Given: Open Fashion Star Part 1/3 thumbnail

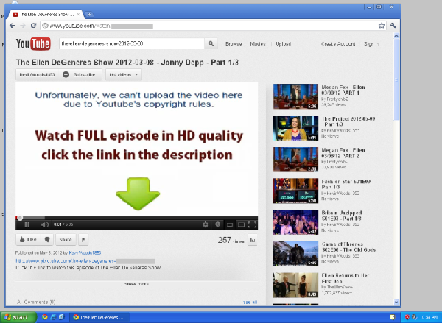Looking at the screenshot, I should tap(295, 191).
